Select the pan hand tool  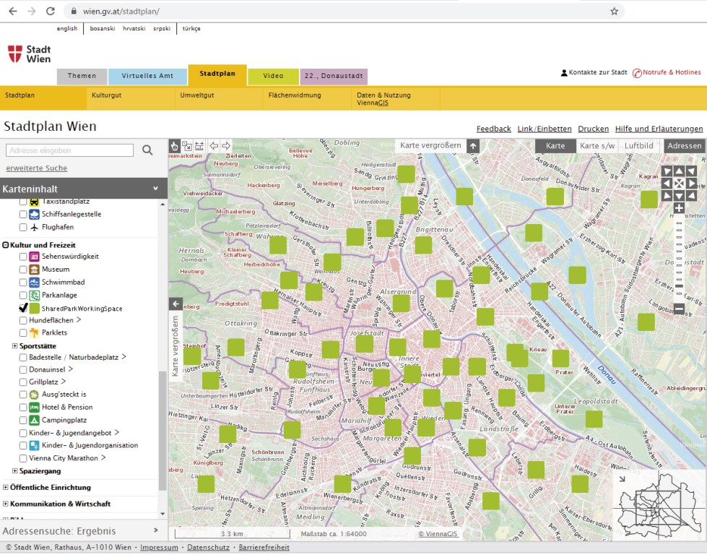click(x=174, y=146)
